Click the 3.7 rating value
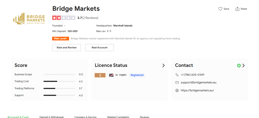This screenshot has height=118, width=259. pyautogui.click(x=80, y=18)
